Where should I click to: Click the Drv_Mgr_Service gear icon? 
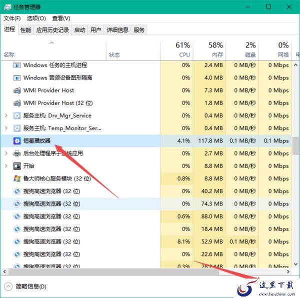tap(17, 115)
